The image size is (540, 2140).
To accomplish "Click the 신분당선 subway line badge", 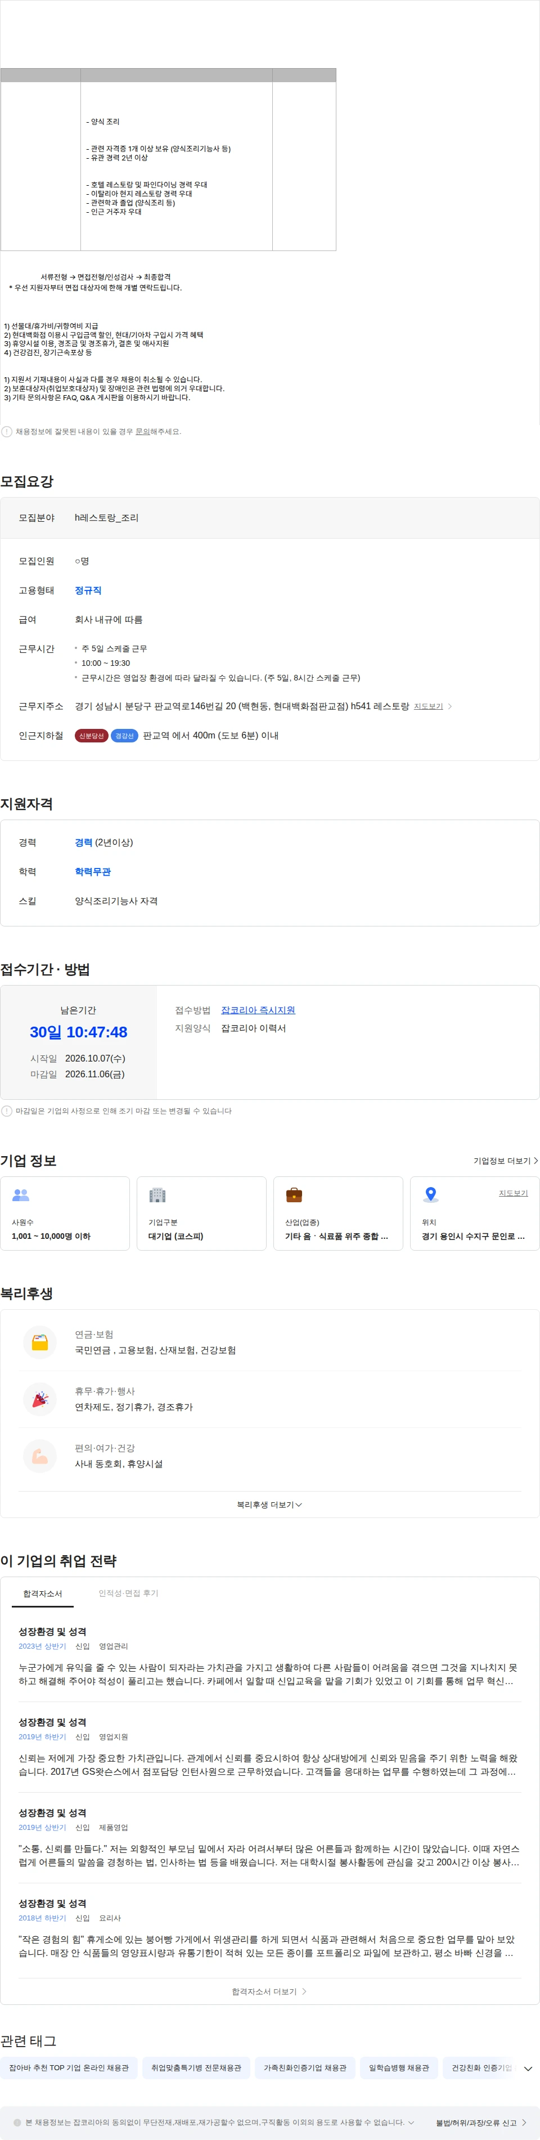I will click(x=91, y=735).
